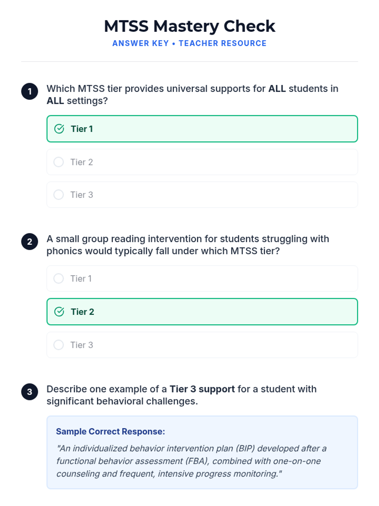Viewport: 379px width, 506px height.
Task: Click the bold 'Tier 3 support' phrase
Action: pyautogui.click(x=202, y=389)
